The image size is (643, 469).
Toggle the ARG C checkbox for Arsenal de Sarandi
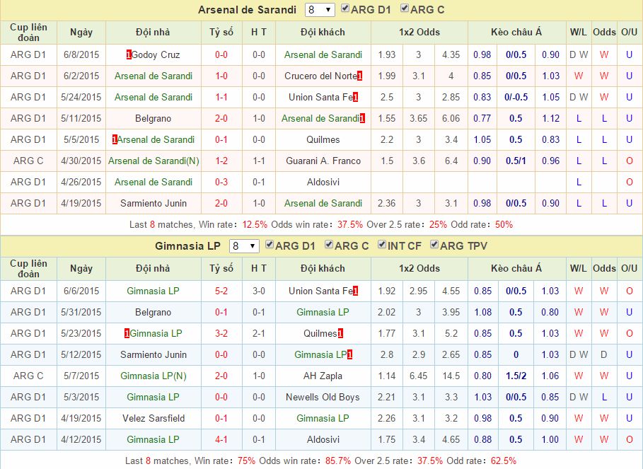click(405, 8)
